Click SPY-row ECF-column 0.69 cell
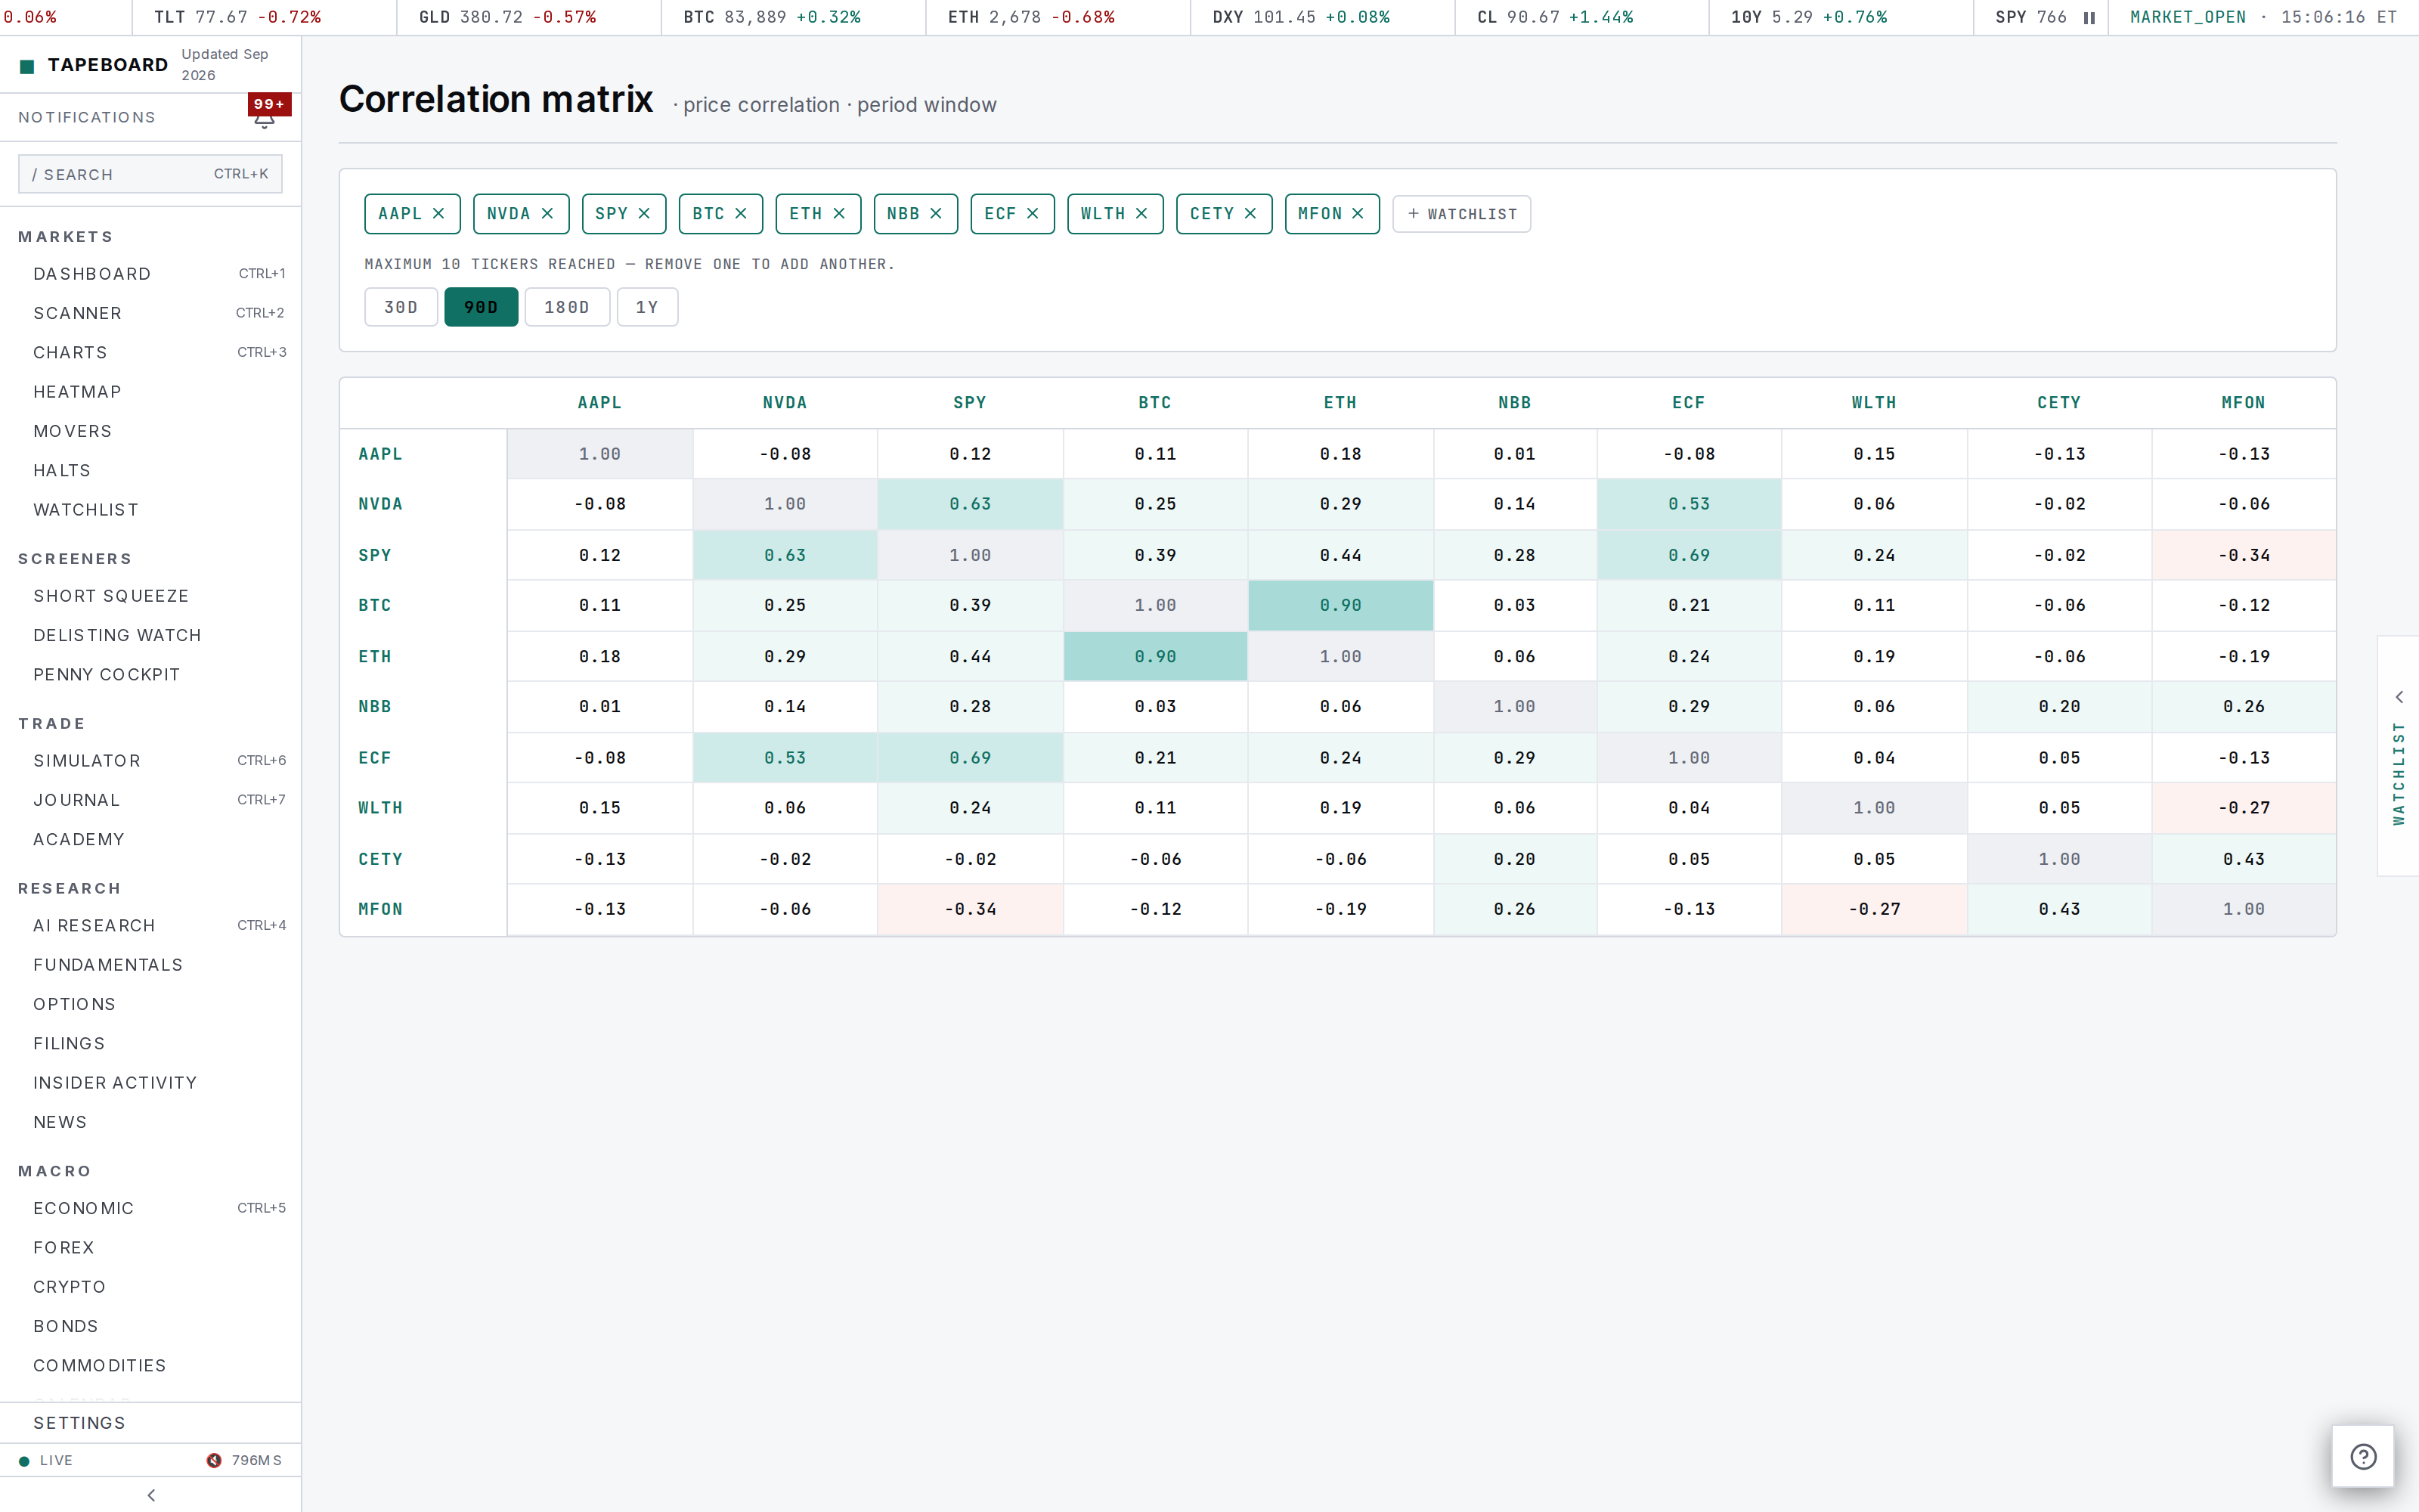2419x1512 pixels. tap(1690, 555)
